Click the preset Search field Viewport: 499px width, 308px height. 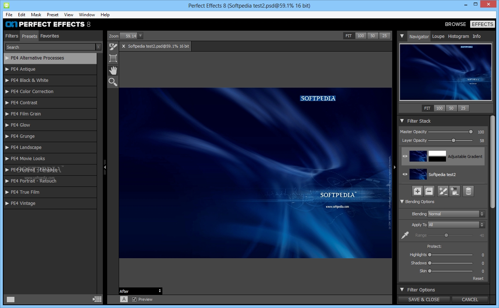51,47
